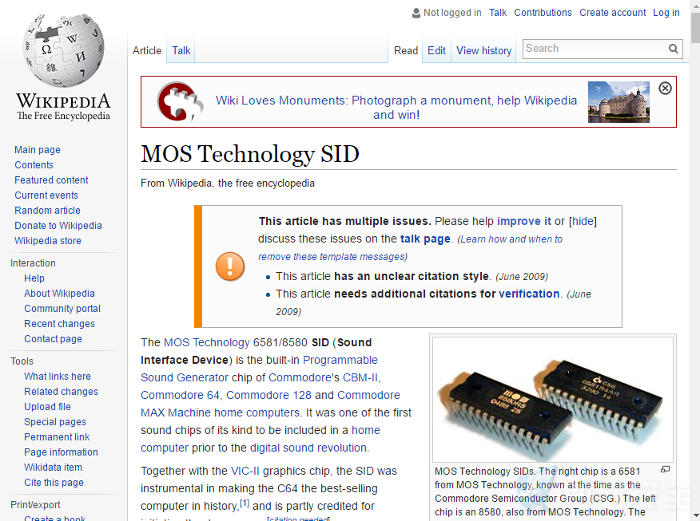Collapse the Print/export sidebar heading
Viewport: 700px width, 521px height.
pos(35,504)
